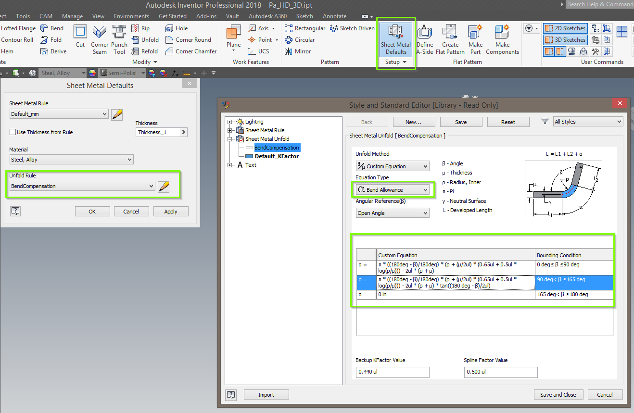Apply a Corner Chamfer
The image size is (634, 413).
191,51
